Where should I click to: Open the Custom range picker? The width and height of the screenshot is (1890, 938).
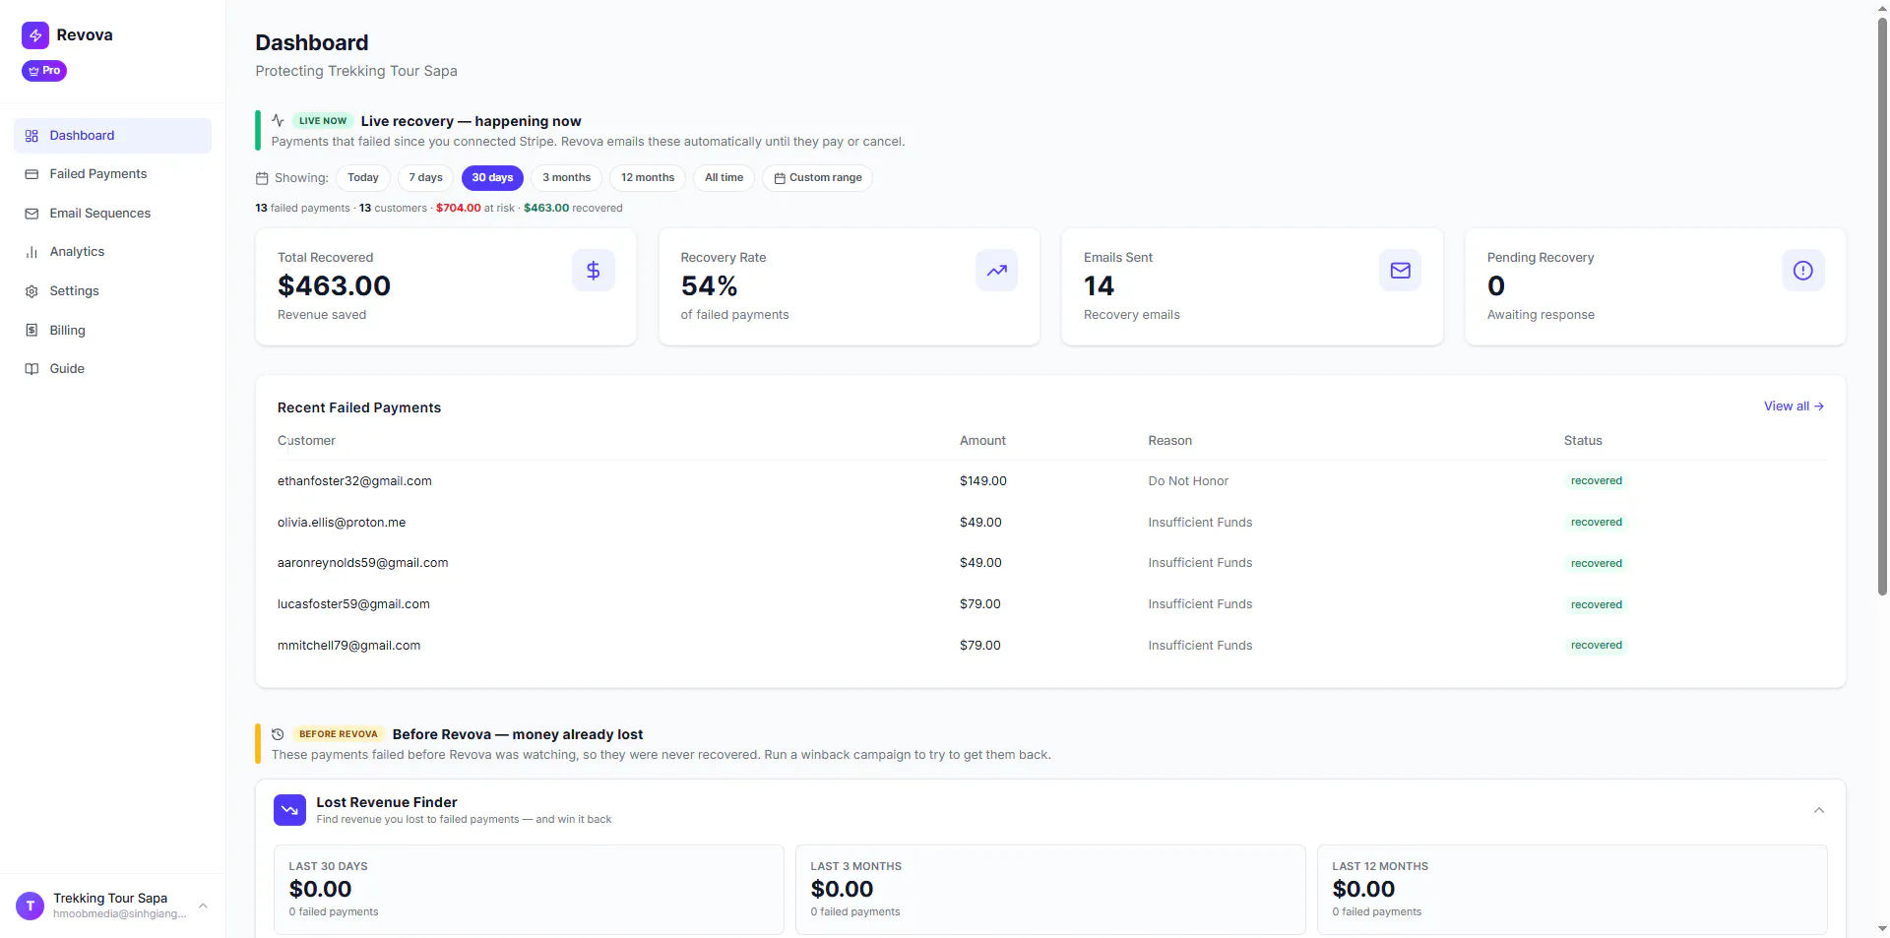[x=817, y=178]
